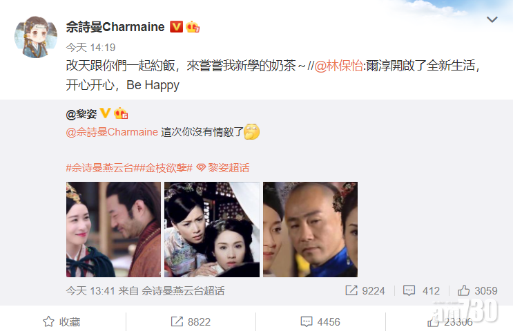Open the 黎姿超话 super topic link
Viewport: 513px width, 336px height.
pos(223,168)
